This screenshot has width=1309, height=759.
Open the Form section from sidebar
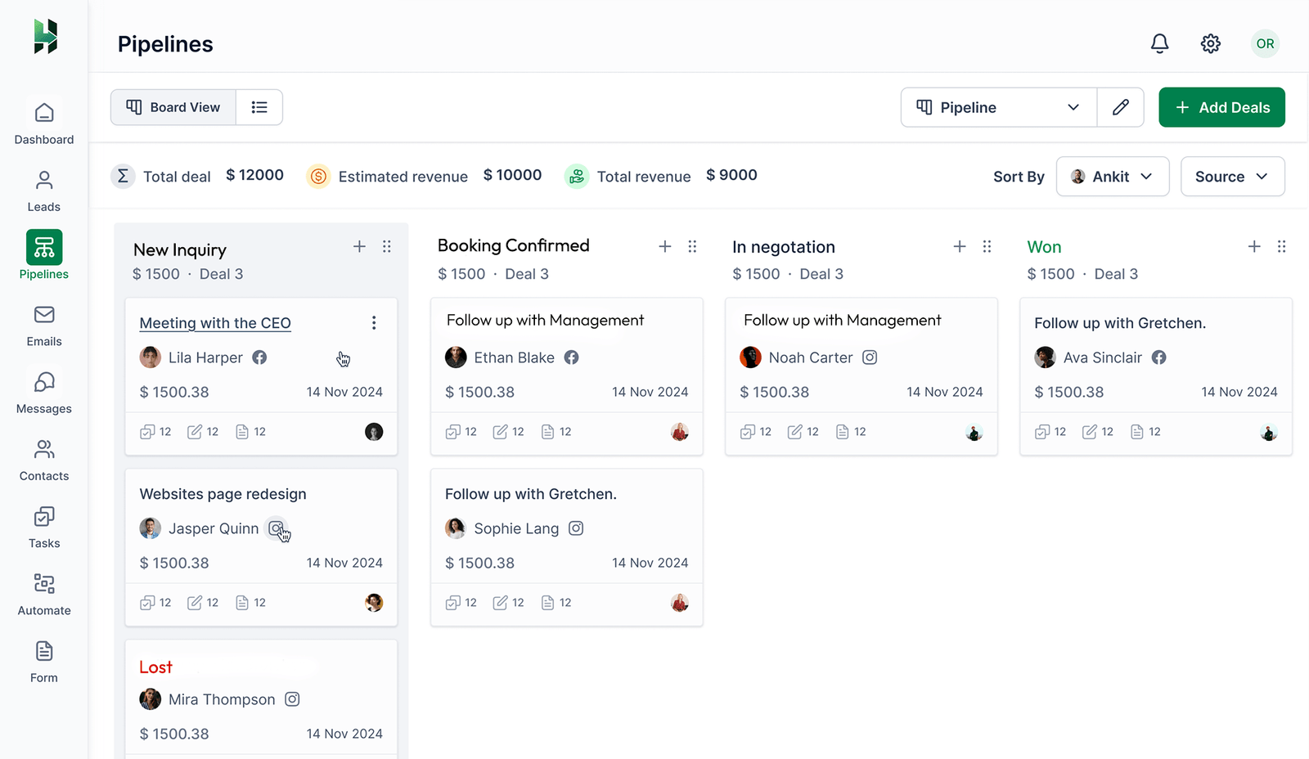(x=43, y=661)
